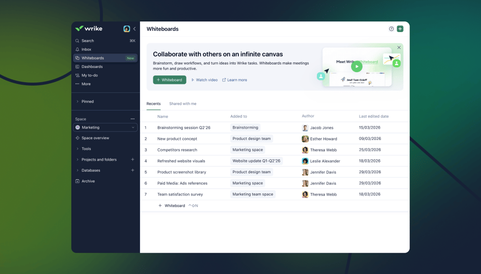The width and height of the screenshot is (481, 274).
Task: Open Product screenshot library whiteboard
Action: tap(182, 172)
